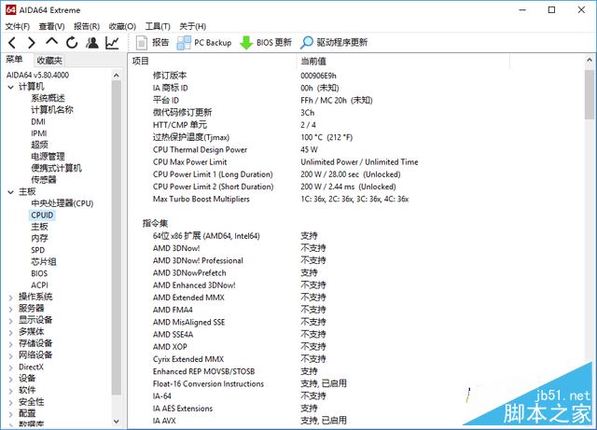Expand the 显示设备 tree node
The image size is (597, 430).
click(10, 321)
